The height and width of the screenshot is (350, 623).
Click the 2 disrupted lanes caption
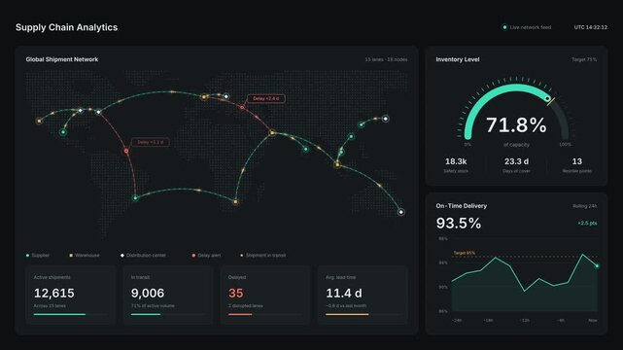[x=246, y=306]
